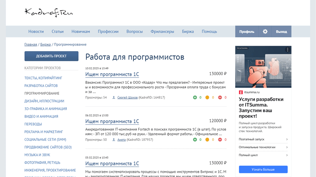Click orange neutral rating on first listing
The height and width of the screenshot is (177, 316).
coord(207,97)
